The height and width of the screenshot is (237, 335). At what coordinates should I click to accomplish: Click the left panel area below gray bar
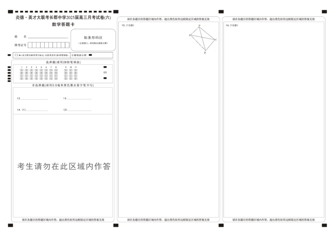point(64,193)
